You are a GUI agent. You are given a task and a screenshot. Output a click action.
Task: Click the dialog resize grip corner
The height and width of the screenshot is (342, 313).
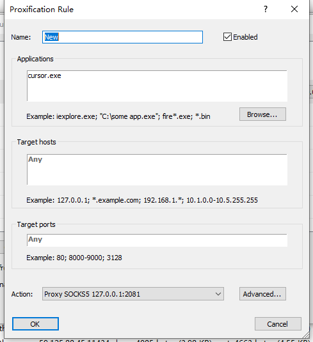point(306,335)
